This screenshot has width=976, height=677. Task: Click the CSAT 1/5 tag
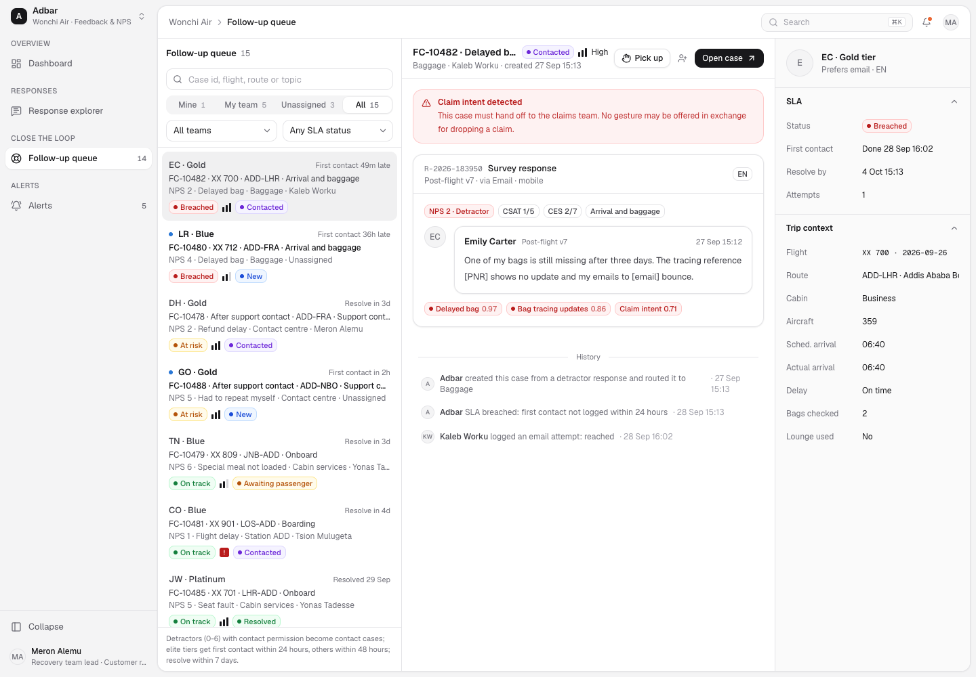518,211
